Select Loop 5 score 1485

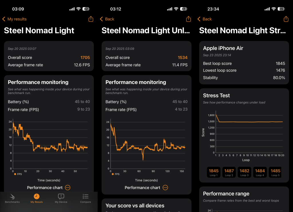(x=275, y=172)
